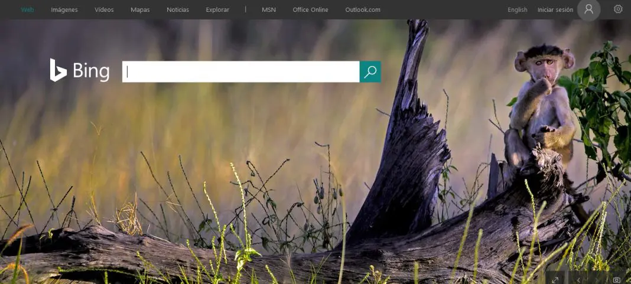Open Outlook.com link

click(363, 9)
